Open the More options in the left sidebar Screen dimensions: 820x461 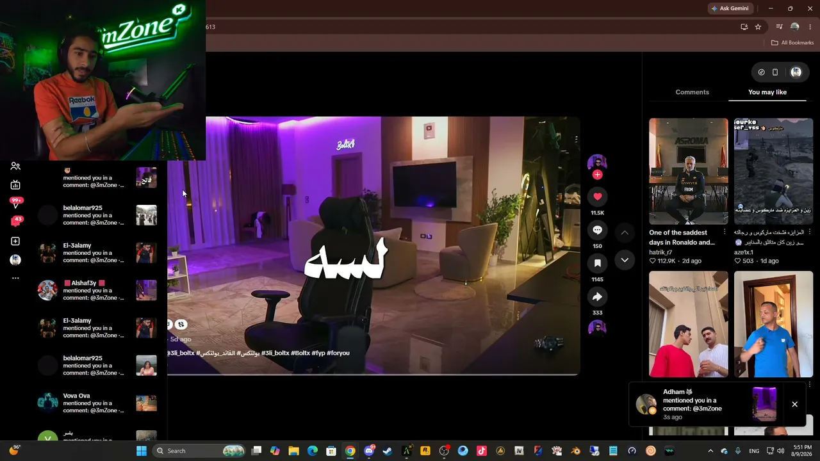click(x=15, y=279)
